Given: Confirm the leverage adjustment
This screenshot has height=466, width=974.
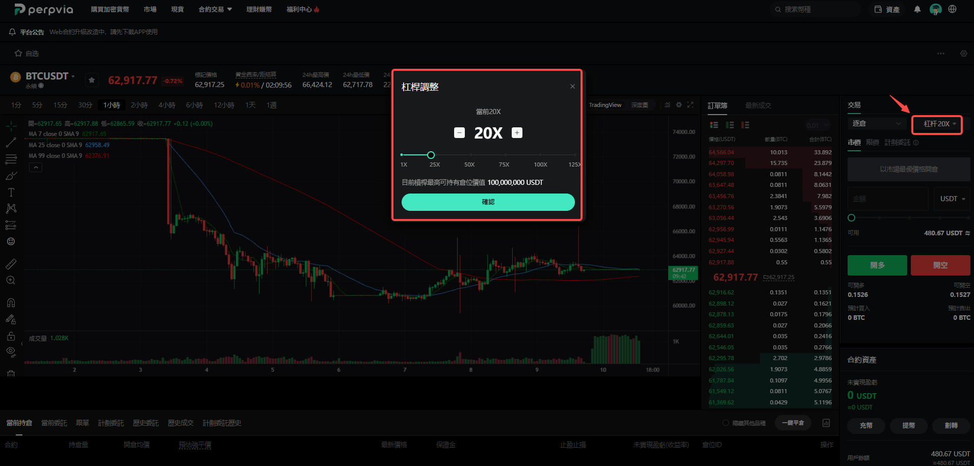Looking at the screenshot, I should coord(488,202).
